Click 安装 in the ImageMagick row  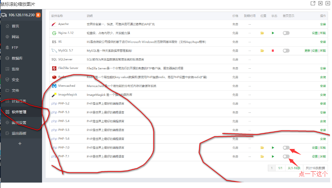[323, 95]
